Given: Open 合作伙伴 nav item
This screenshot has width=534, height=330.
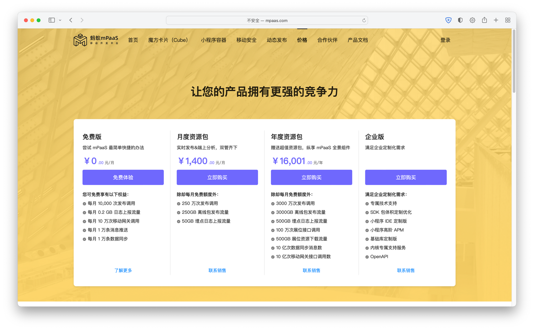Looking at the screenshot, I should tap(327, 40).
